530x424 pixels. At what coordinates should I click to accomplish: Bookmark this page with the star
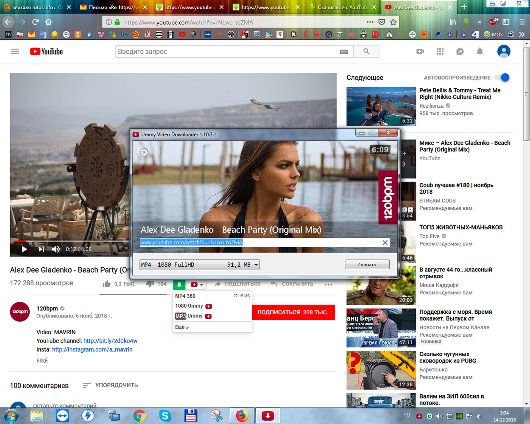pyautogui.click(x=393, y=22)
